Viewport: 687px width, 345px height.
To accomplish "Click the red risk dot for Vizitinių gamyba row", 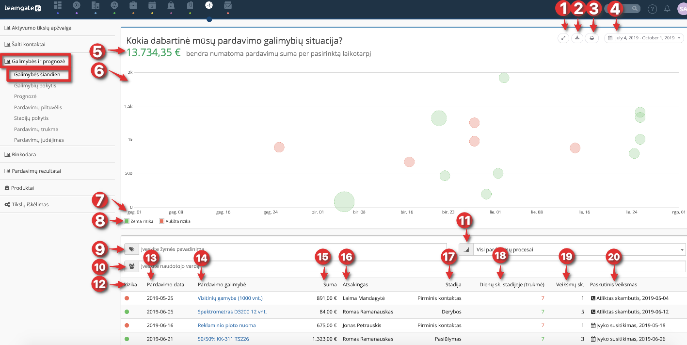I will pyautogui.click(x=127, y=298).
